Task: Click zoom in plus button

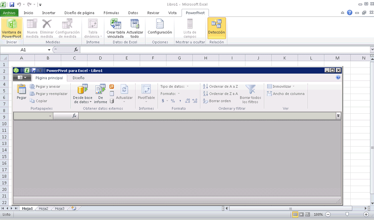Action: [366, 214]
